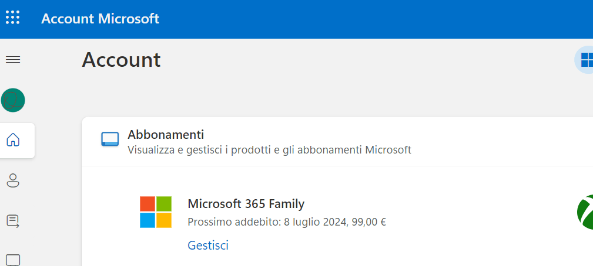Viewport: 593px width, 266px height.
Task: Collapse the sidebar with the hamburger menu
Action: [x=14, y=60]
